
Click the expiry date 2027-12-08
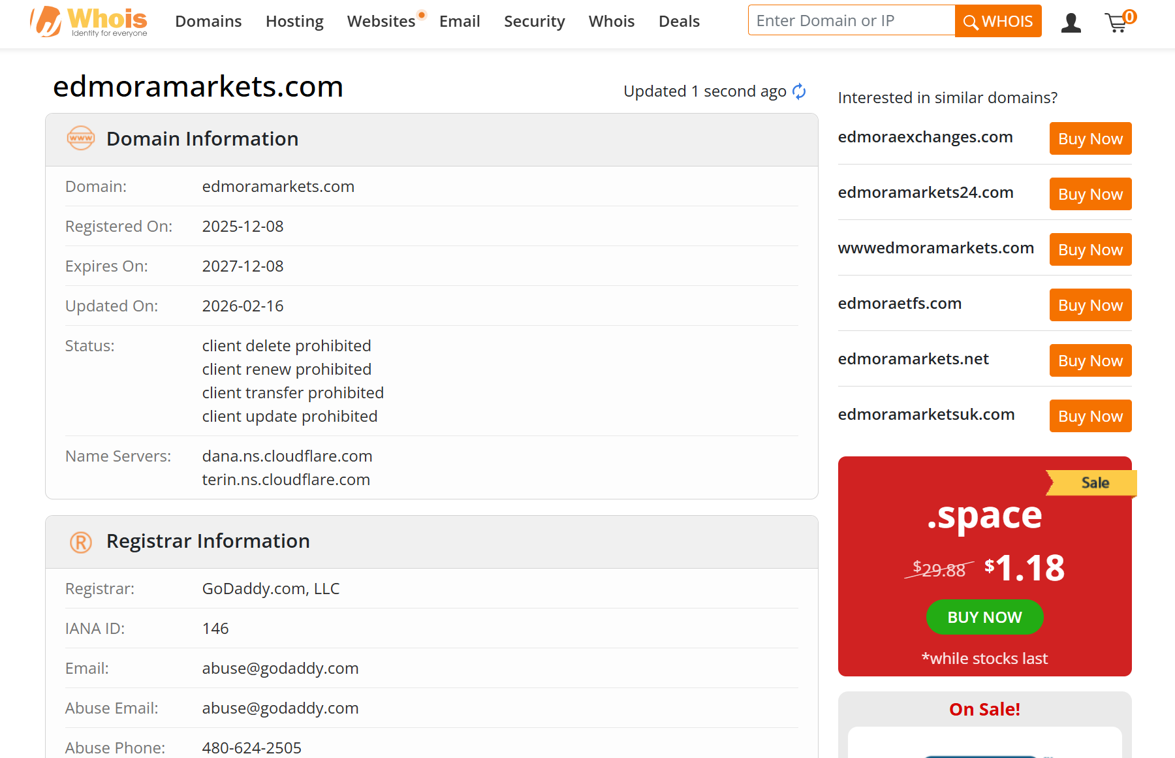[243, 266]
